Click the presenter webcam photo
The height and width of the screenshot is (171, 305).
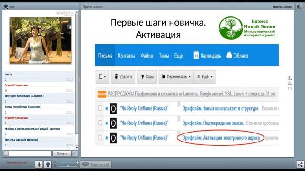[x=41, y=40]
